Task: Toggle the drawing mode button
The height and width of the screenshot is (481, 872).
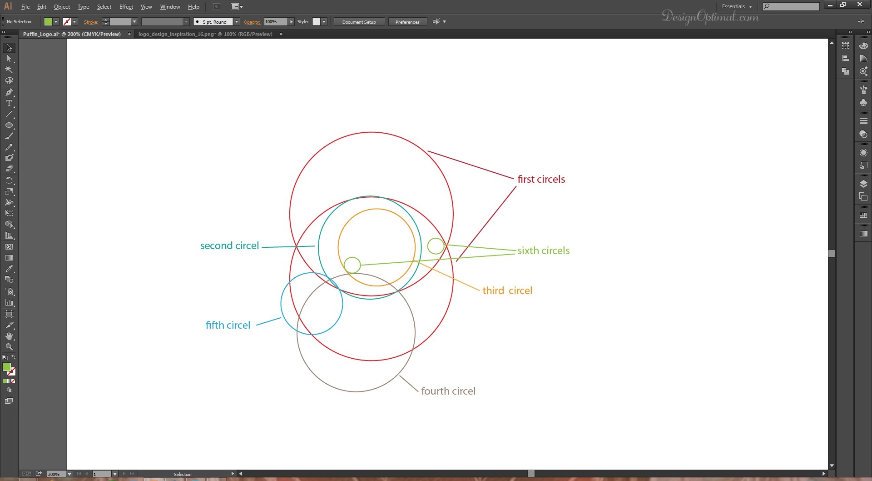Action: pyautogui.click(x=9, y=390)
